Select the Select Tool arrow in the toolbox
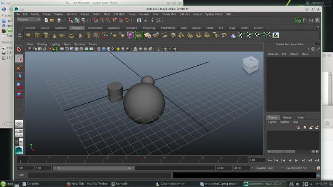The height and width of the screenshot is (187, 333). (x=19, y=49)
